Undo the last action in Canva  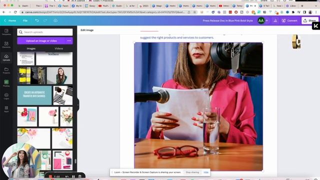[x=36, y=20]
